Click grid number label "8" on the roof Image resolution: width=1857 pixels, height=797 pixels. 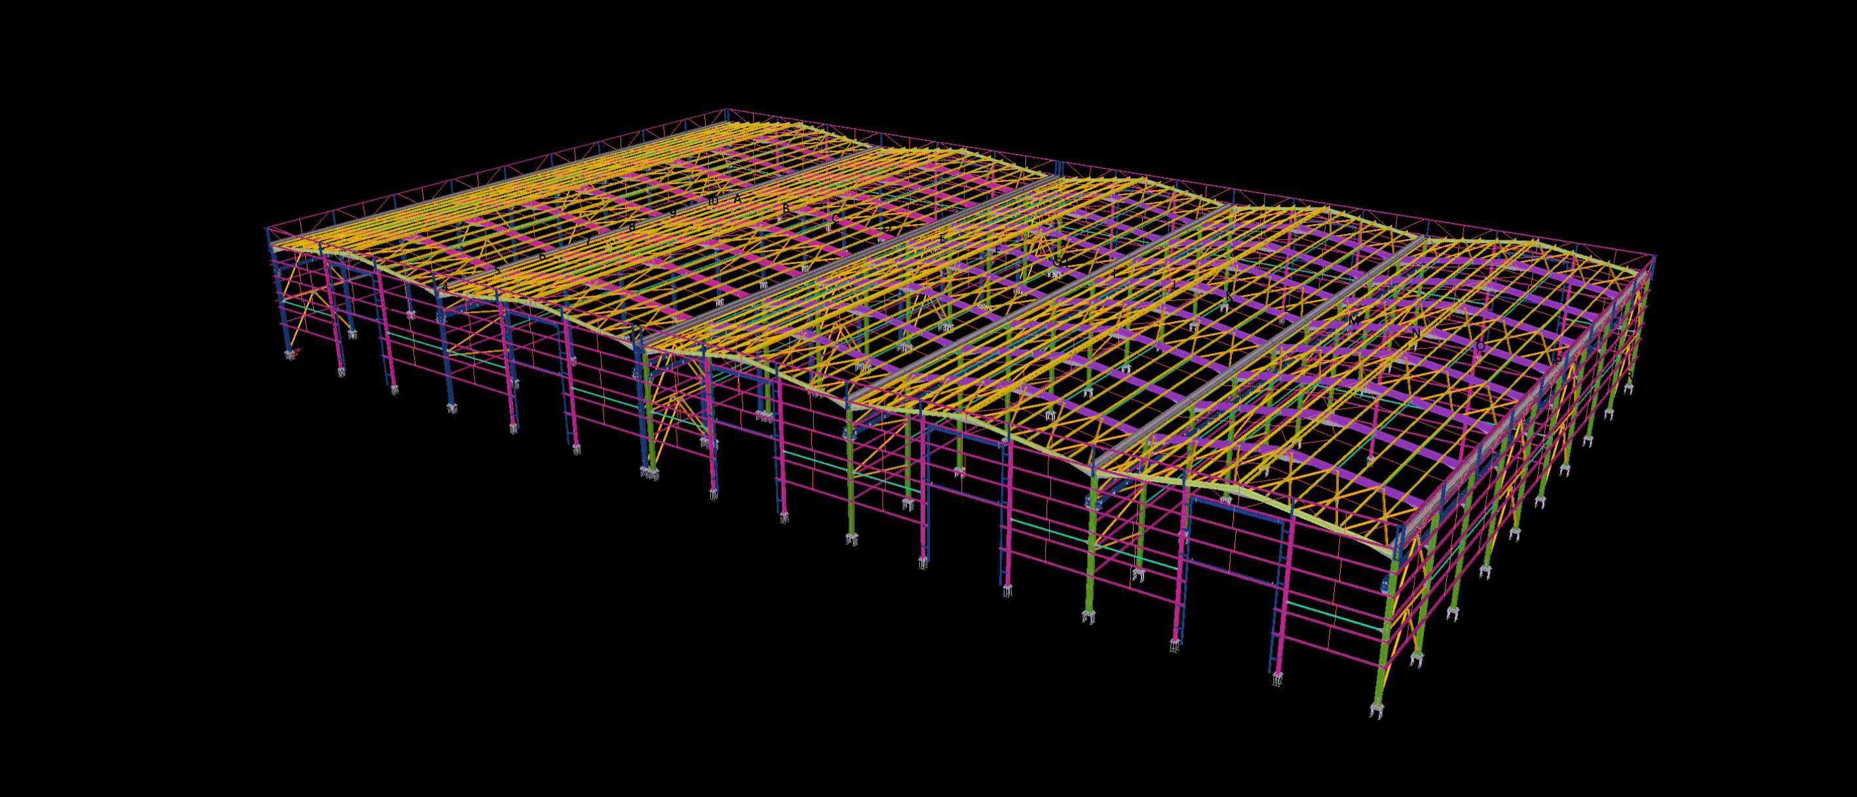(632, 227)
